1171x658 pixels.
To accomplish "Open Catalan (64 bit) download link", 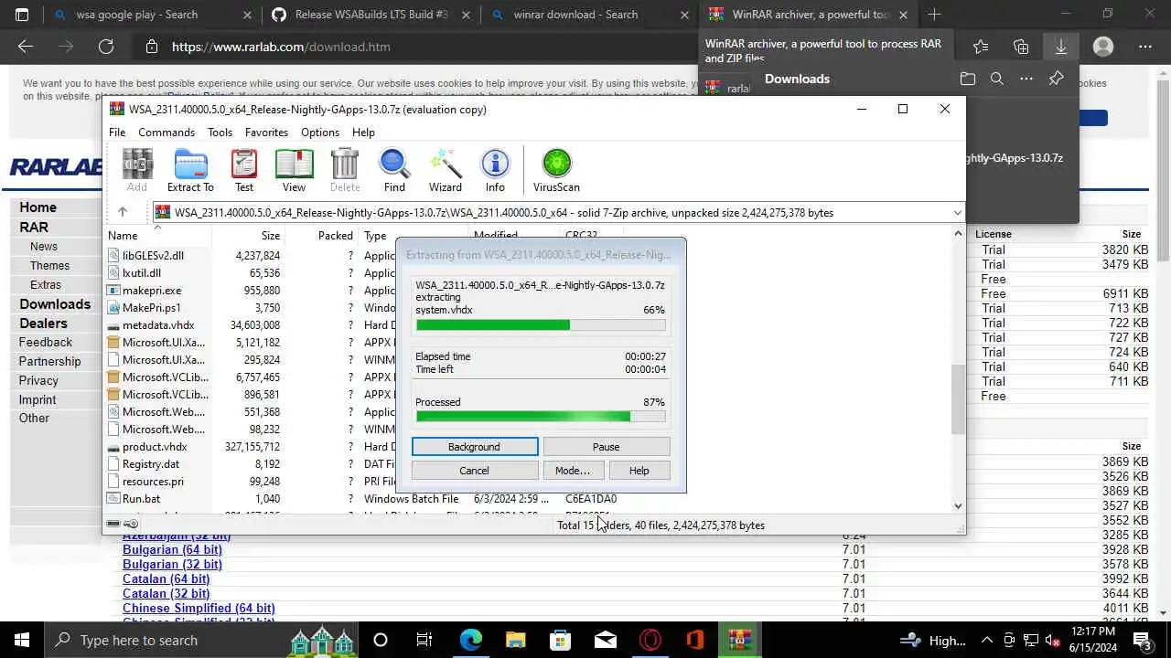I will tap(166, 578).
